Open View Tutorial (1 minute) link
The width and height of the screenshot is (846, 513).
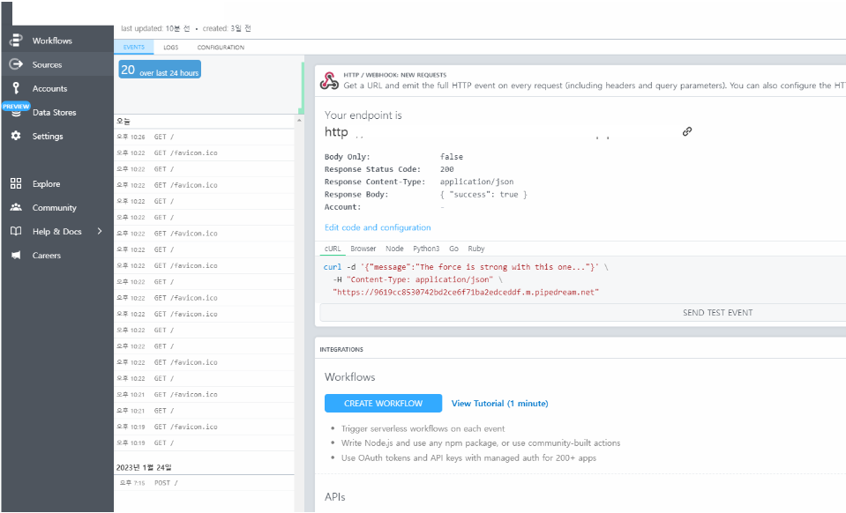(499, 403)
